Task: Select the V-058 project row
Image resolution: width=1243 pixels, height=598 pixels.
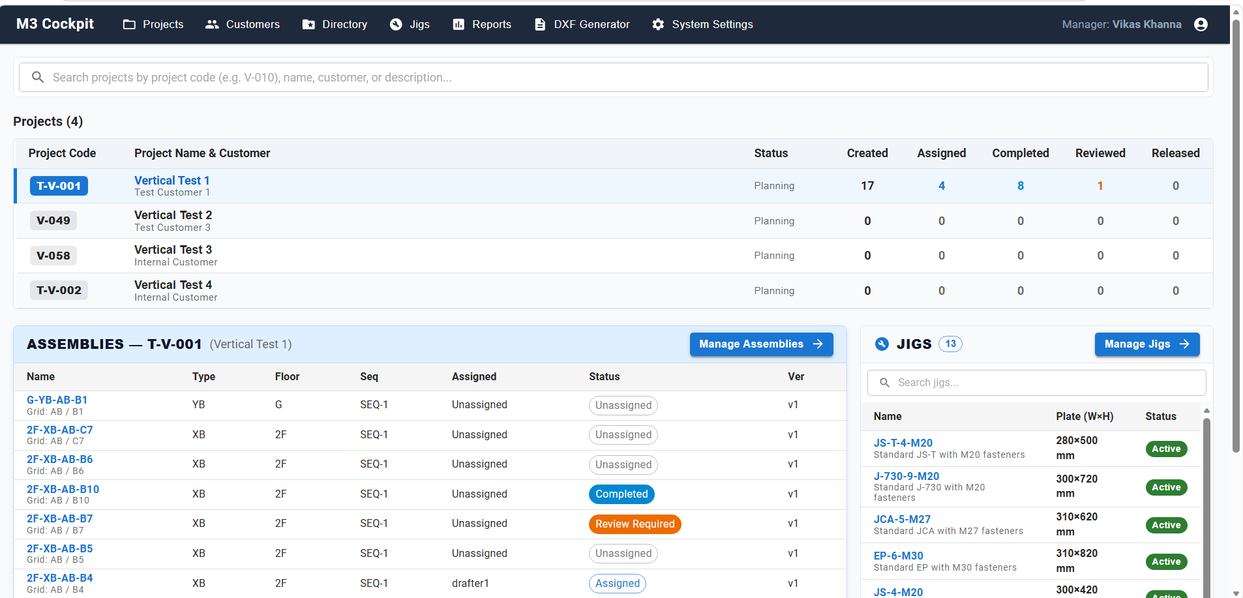Action: click(613, 256)
